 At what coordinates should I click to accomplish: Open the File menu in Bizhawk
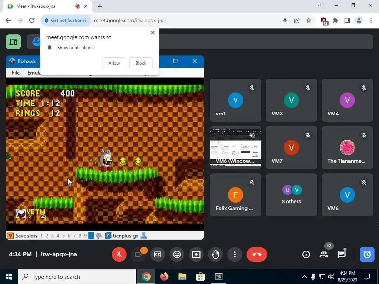(x=16, y=73)
